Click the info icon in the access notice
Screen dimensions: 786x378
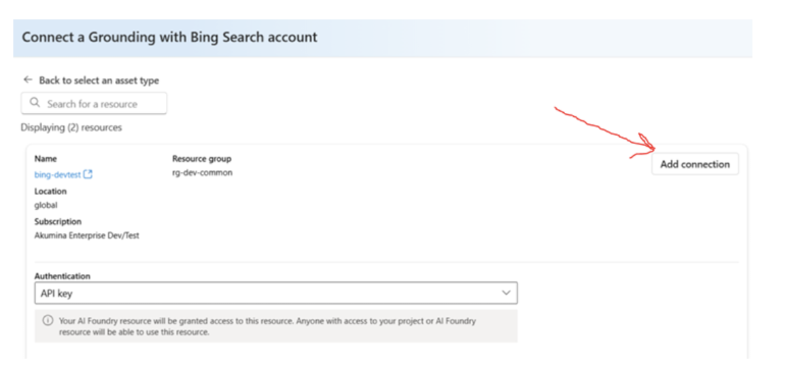(48, 321)
